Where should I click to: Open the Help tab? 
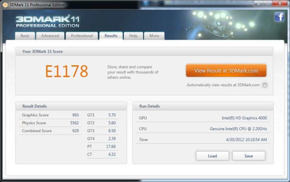pyautogui.click(x=133, y=36)
